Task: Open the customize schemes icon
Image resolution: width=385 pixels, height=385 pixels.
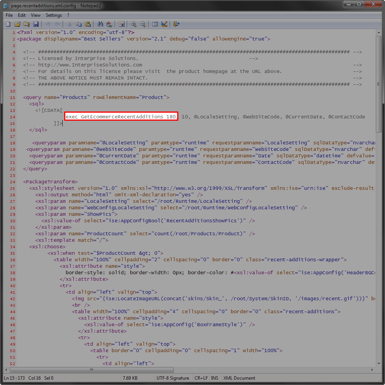Action: [164, 24]
